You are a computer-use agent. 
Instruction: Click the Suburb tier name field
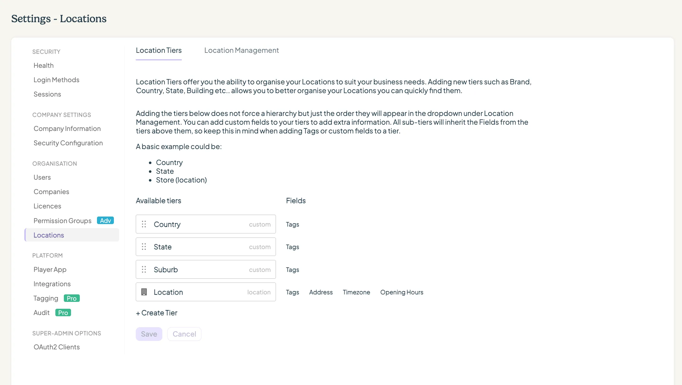[x=206, y=269]
